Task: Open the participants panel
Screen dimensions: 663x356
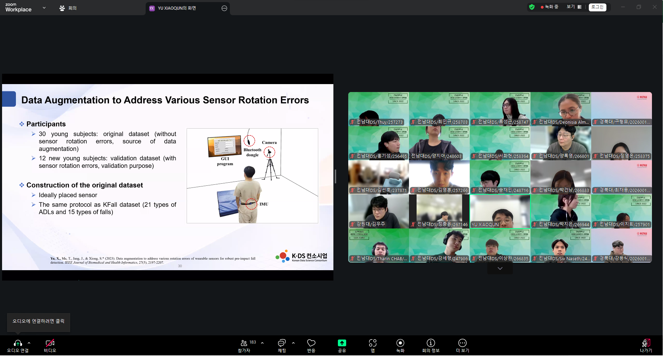Action: (x=244, y=343)
